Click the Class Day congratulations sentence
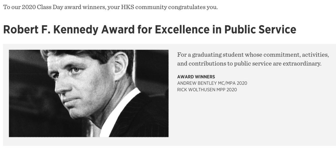 coord(110,7)
